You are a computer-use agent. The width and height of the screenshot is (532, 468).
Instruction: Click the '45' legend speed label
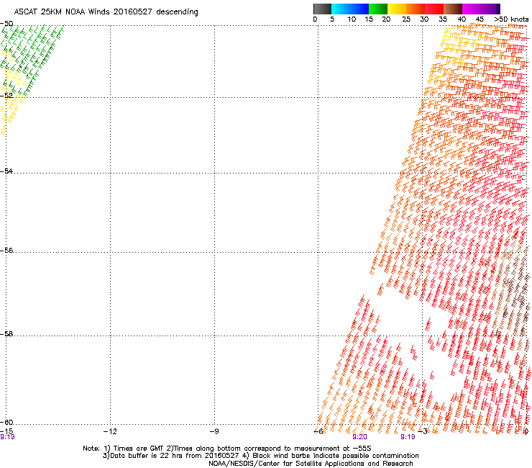(480, 19)
